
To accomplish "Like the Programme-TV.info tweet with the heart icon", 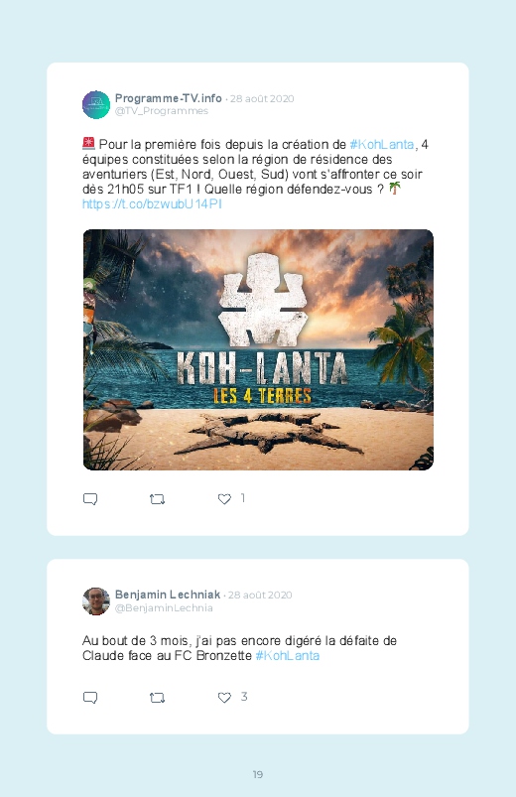I will click(x=224, y=499).
